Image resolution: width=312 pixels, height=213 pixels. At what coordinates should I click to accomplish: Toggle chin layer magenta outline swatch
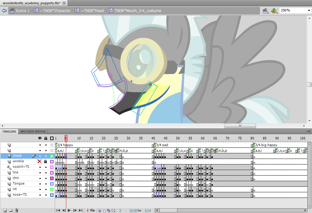click(52, 178)
